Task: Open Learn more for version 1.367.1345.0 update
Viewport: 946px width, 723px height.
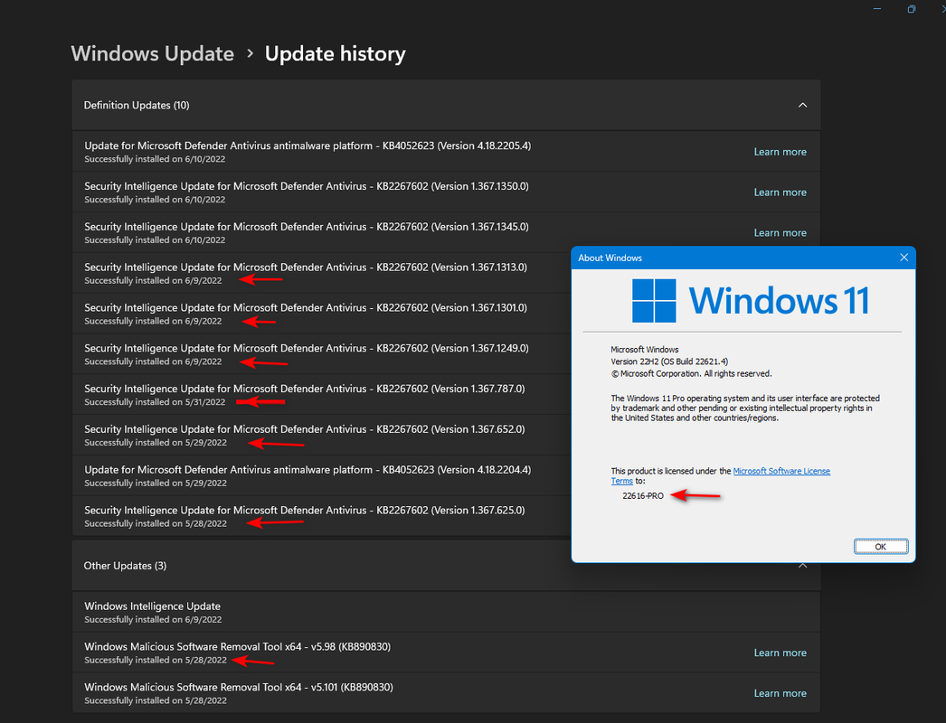Action: pyautogui.click(x=780, y=233)
